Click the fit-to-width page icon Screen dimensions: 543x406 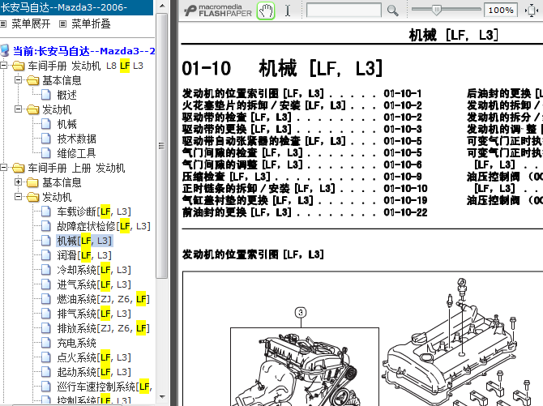pos(531,11)
